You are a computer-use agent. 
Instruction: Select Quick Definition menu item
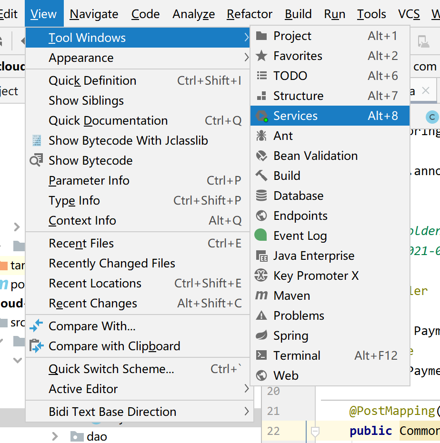click(x=138, y=80)
